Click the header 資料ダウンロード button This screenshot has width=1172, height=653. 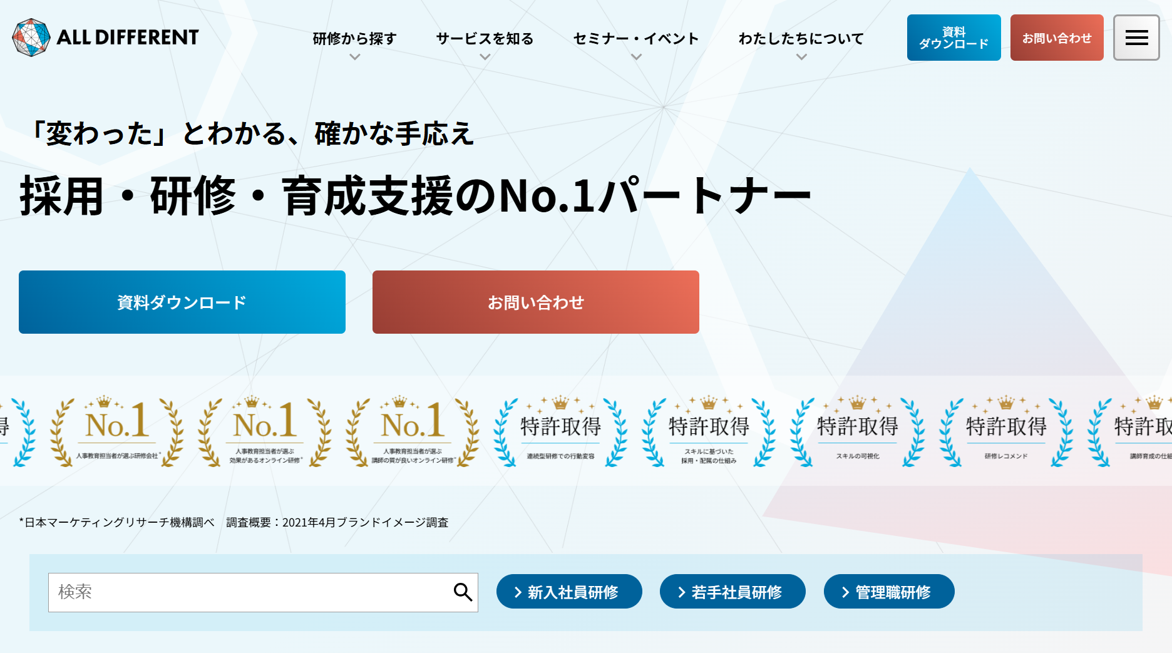pos(954,38)
